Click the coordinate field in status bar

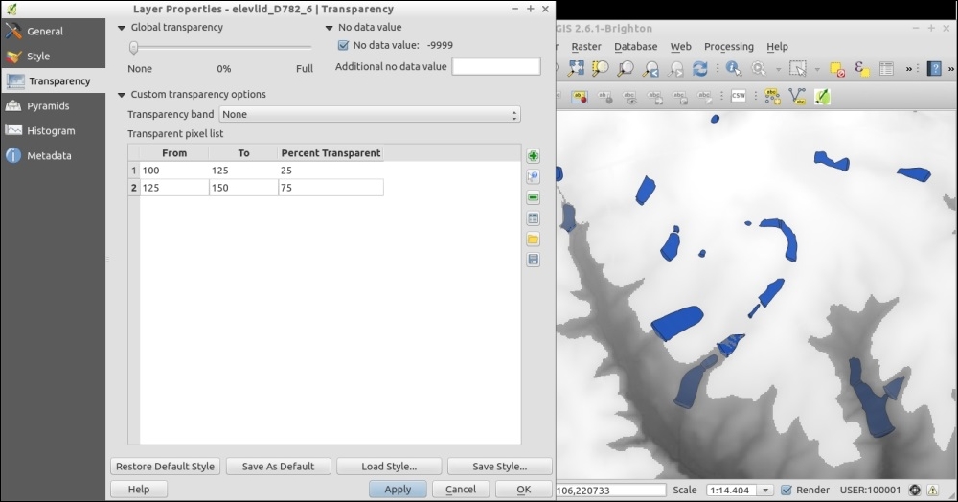click(610, 490)
